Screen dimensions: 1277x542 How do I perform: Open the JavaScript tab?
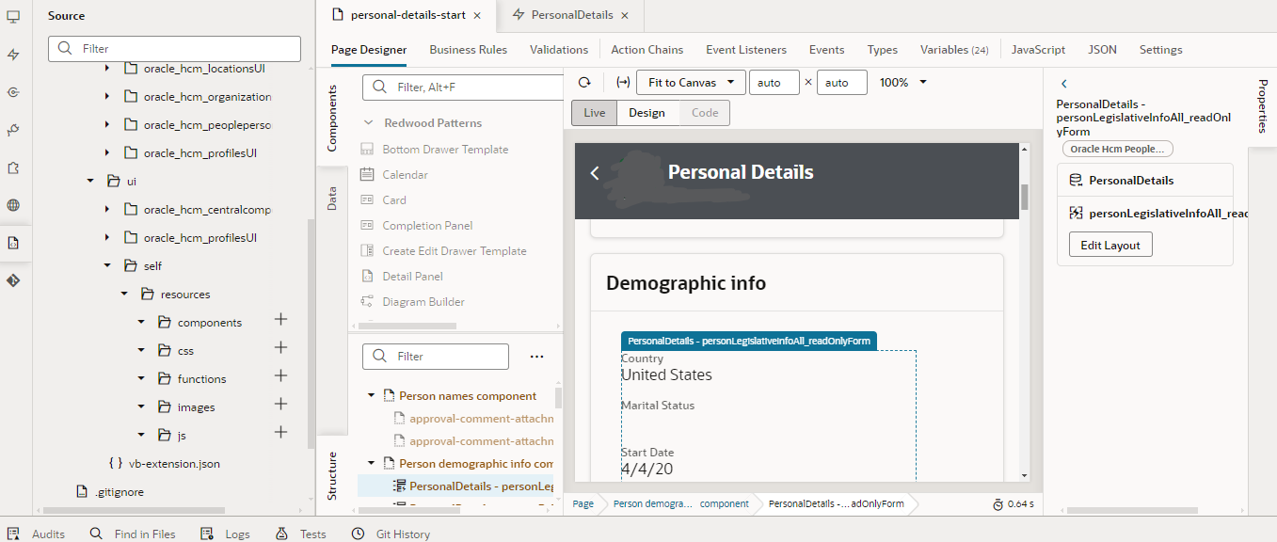[x=1039, y=50]
